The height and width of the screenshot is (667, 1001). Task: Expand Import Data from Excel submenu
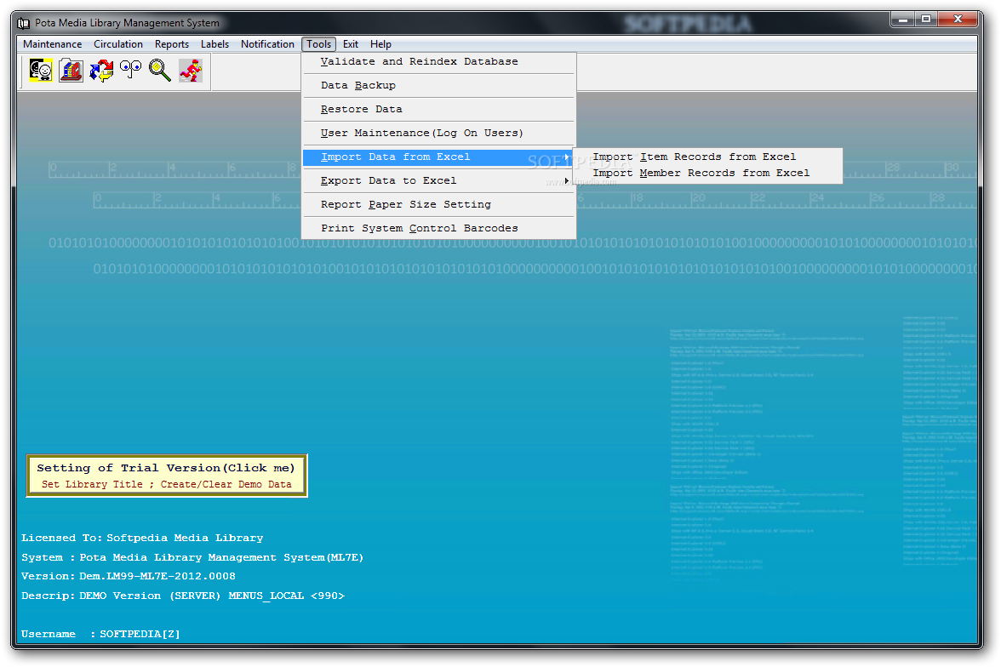[438, 157]
